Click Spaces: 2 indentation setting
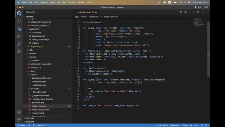This screenshot has height=127, width=225. coord(175,126)
